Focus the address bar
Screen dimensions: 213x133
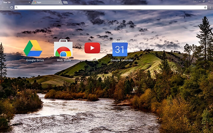(x=111, y=7)
